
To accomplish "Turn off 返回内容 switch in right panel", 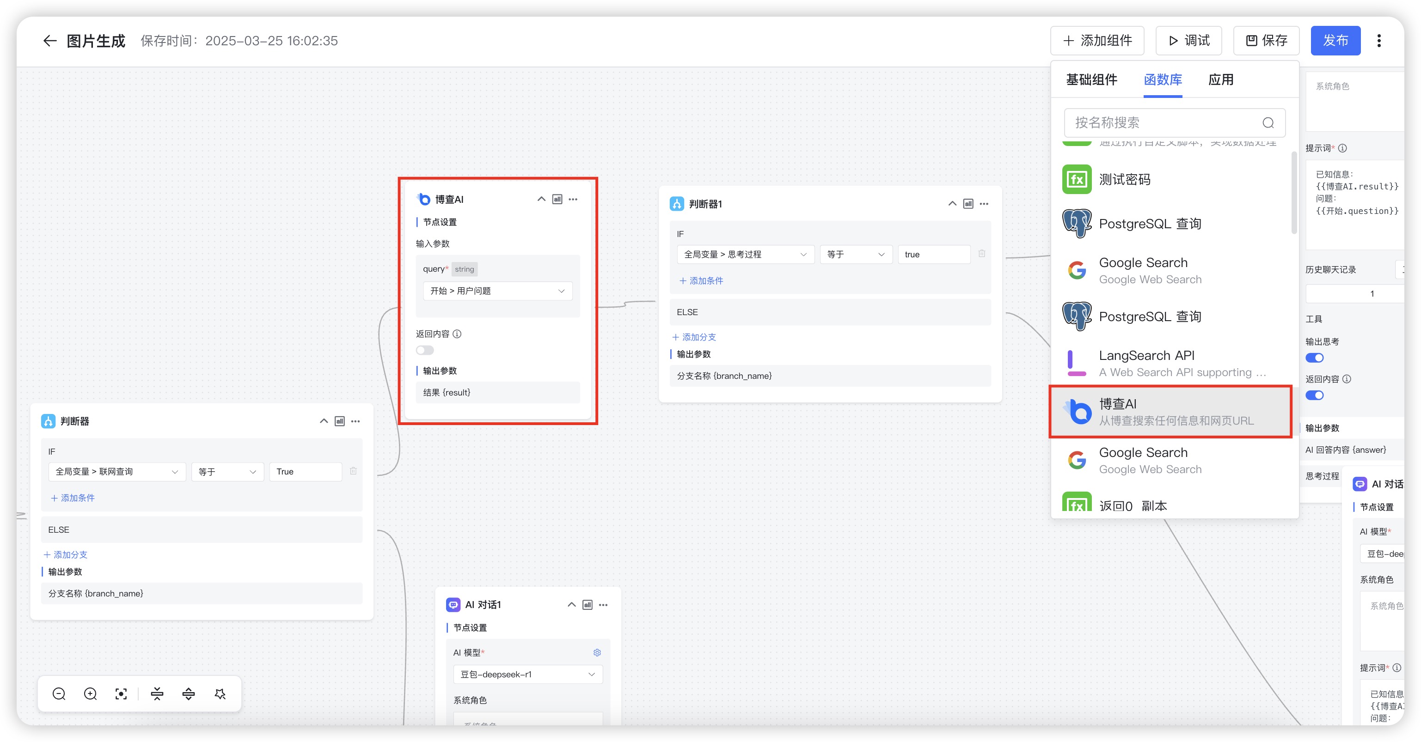I will point(1315,395).
